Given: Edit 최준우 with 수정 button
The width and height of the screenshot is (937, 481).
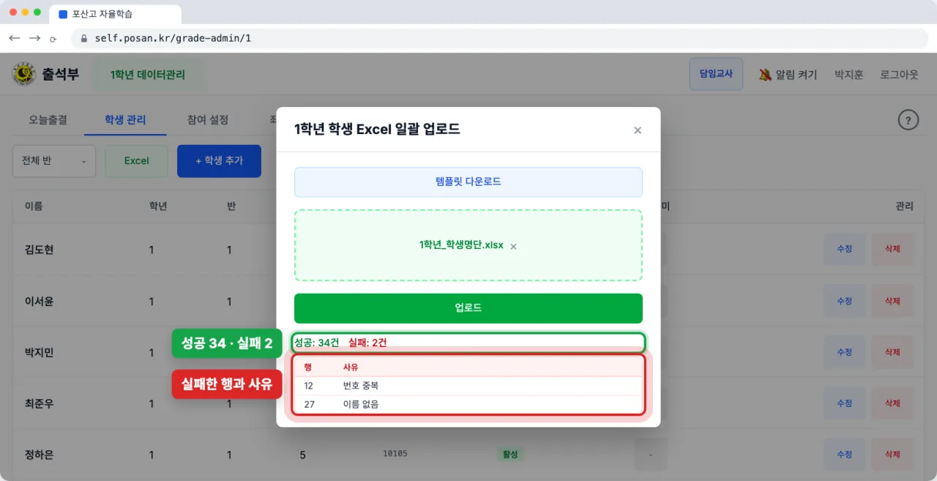Looking at the screenshot, I should (844, 403).
